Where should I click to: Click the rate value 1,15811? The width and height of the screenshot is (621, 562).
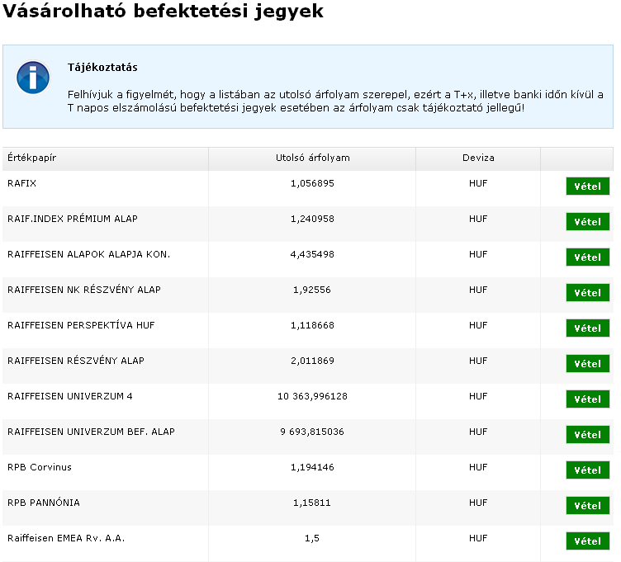[312, 503]
